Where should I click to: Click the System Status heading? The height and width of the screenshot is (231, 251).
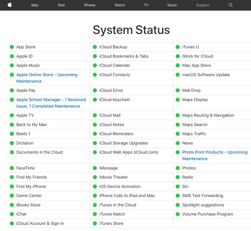coord(131,30)
